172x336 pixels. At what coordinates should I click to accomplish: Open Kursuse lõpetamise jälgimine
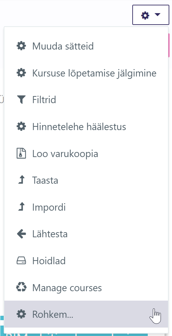[86, 73]
